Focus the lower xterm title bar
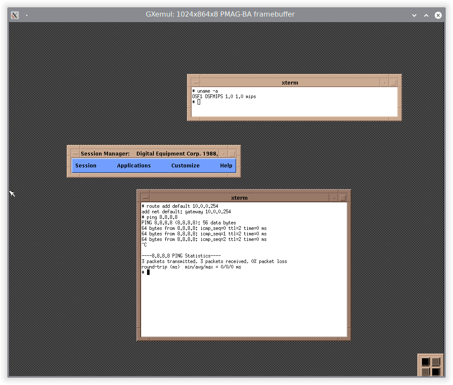Image resolution: width=453 pixels, height=385 pixels. point(239,198)
